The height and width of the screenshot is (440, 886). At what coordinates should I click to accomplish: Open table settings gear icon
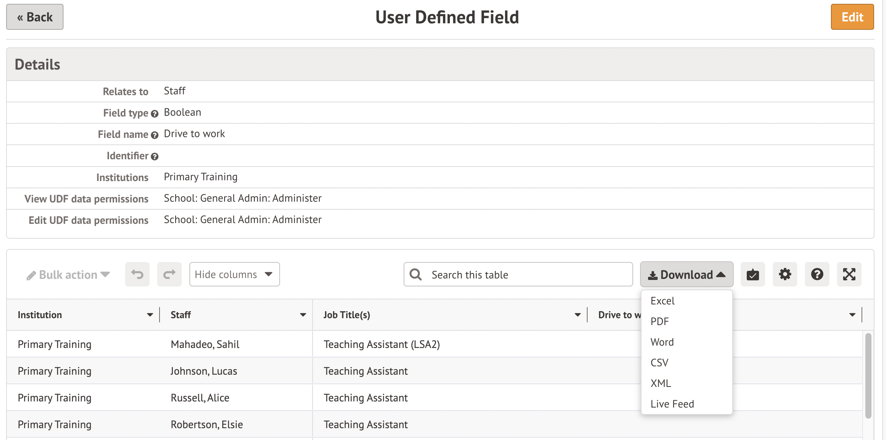pos(785,274)
